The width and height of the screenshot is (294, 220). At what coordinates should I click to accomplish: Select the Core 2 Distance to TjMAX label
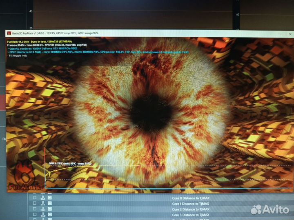click(191, 209)
